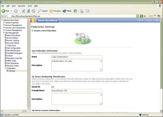Click the document icon next to Access Tracking
The width and height of the screenshot is (163, 117).
pyautogui.click(x=6, y=40)
